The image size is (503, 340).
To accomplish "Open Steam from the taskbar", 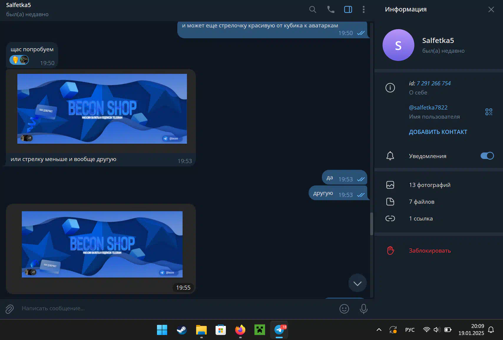I will coord(181,330).
